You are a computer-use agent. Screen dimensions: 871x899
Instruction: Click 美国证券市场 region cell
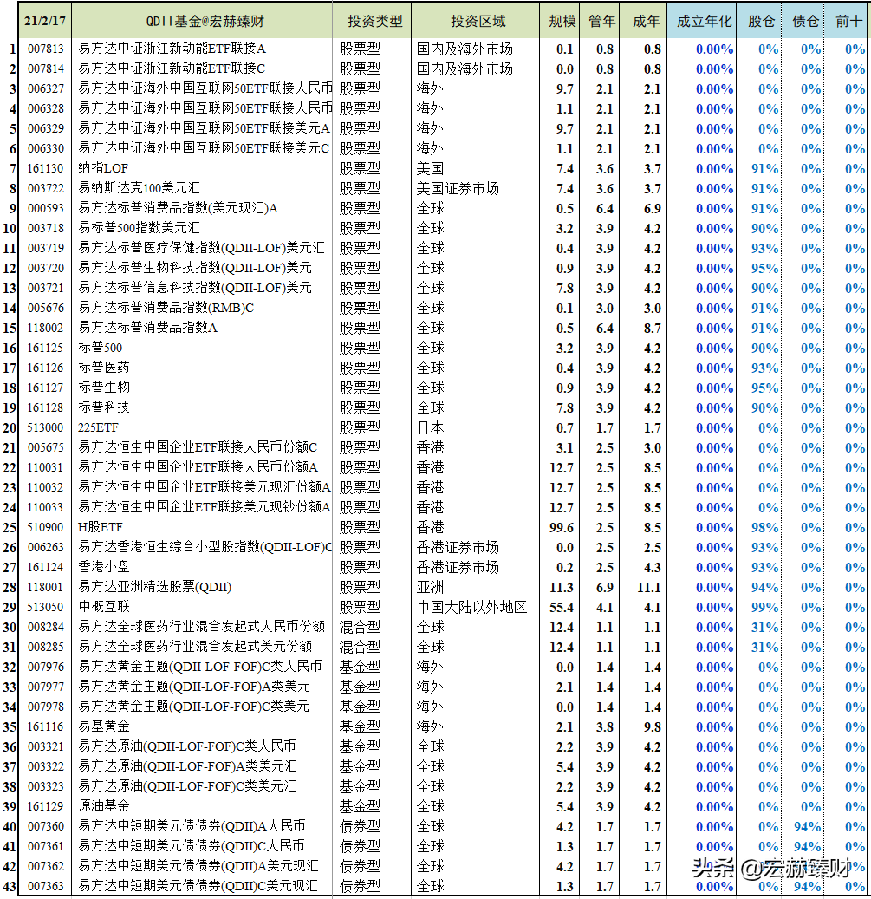click(x=458, y=188)
